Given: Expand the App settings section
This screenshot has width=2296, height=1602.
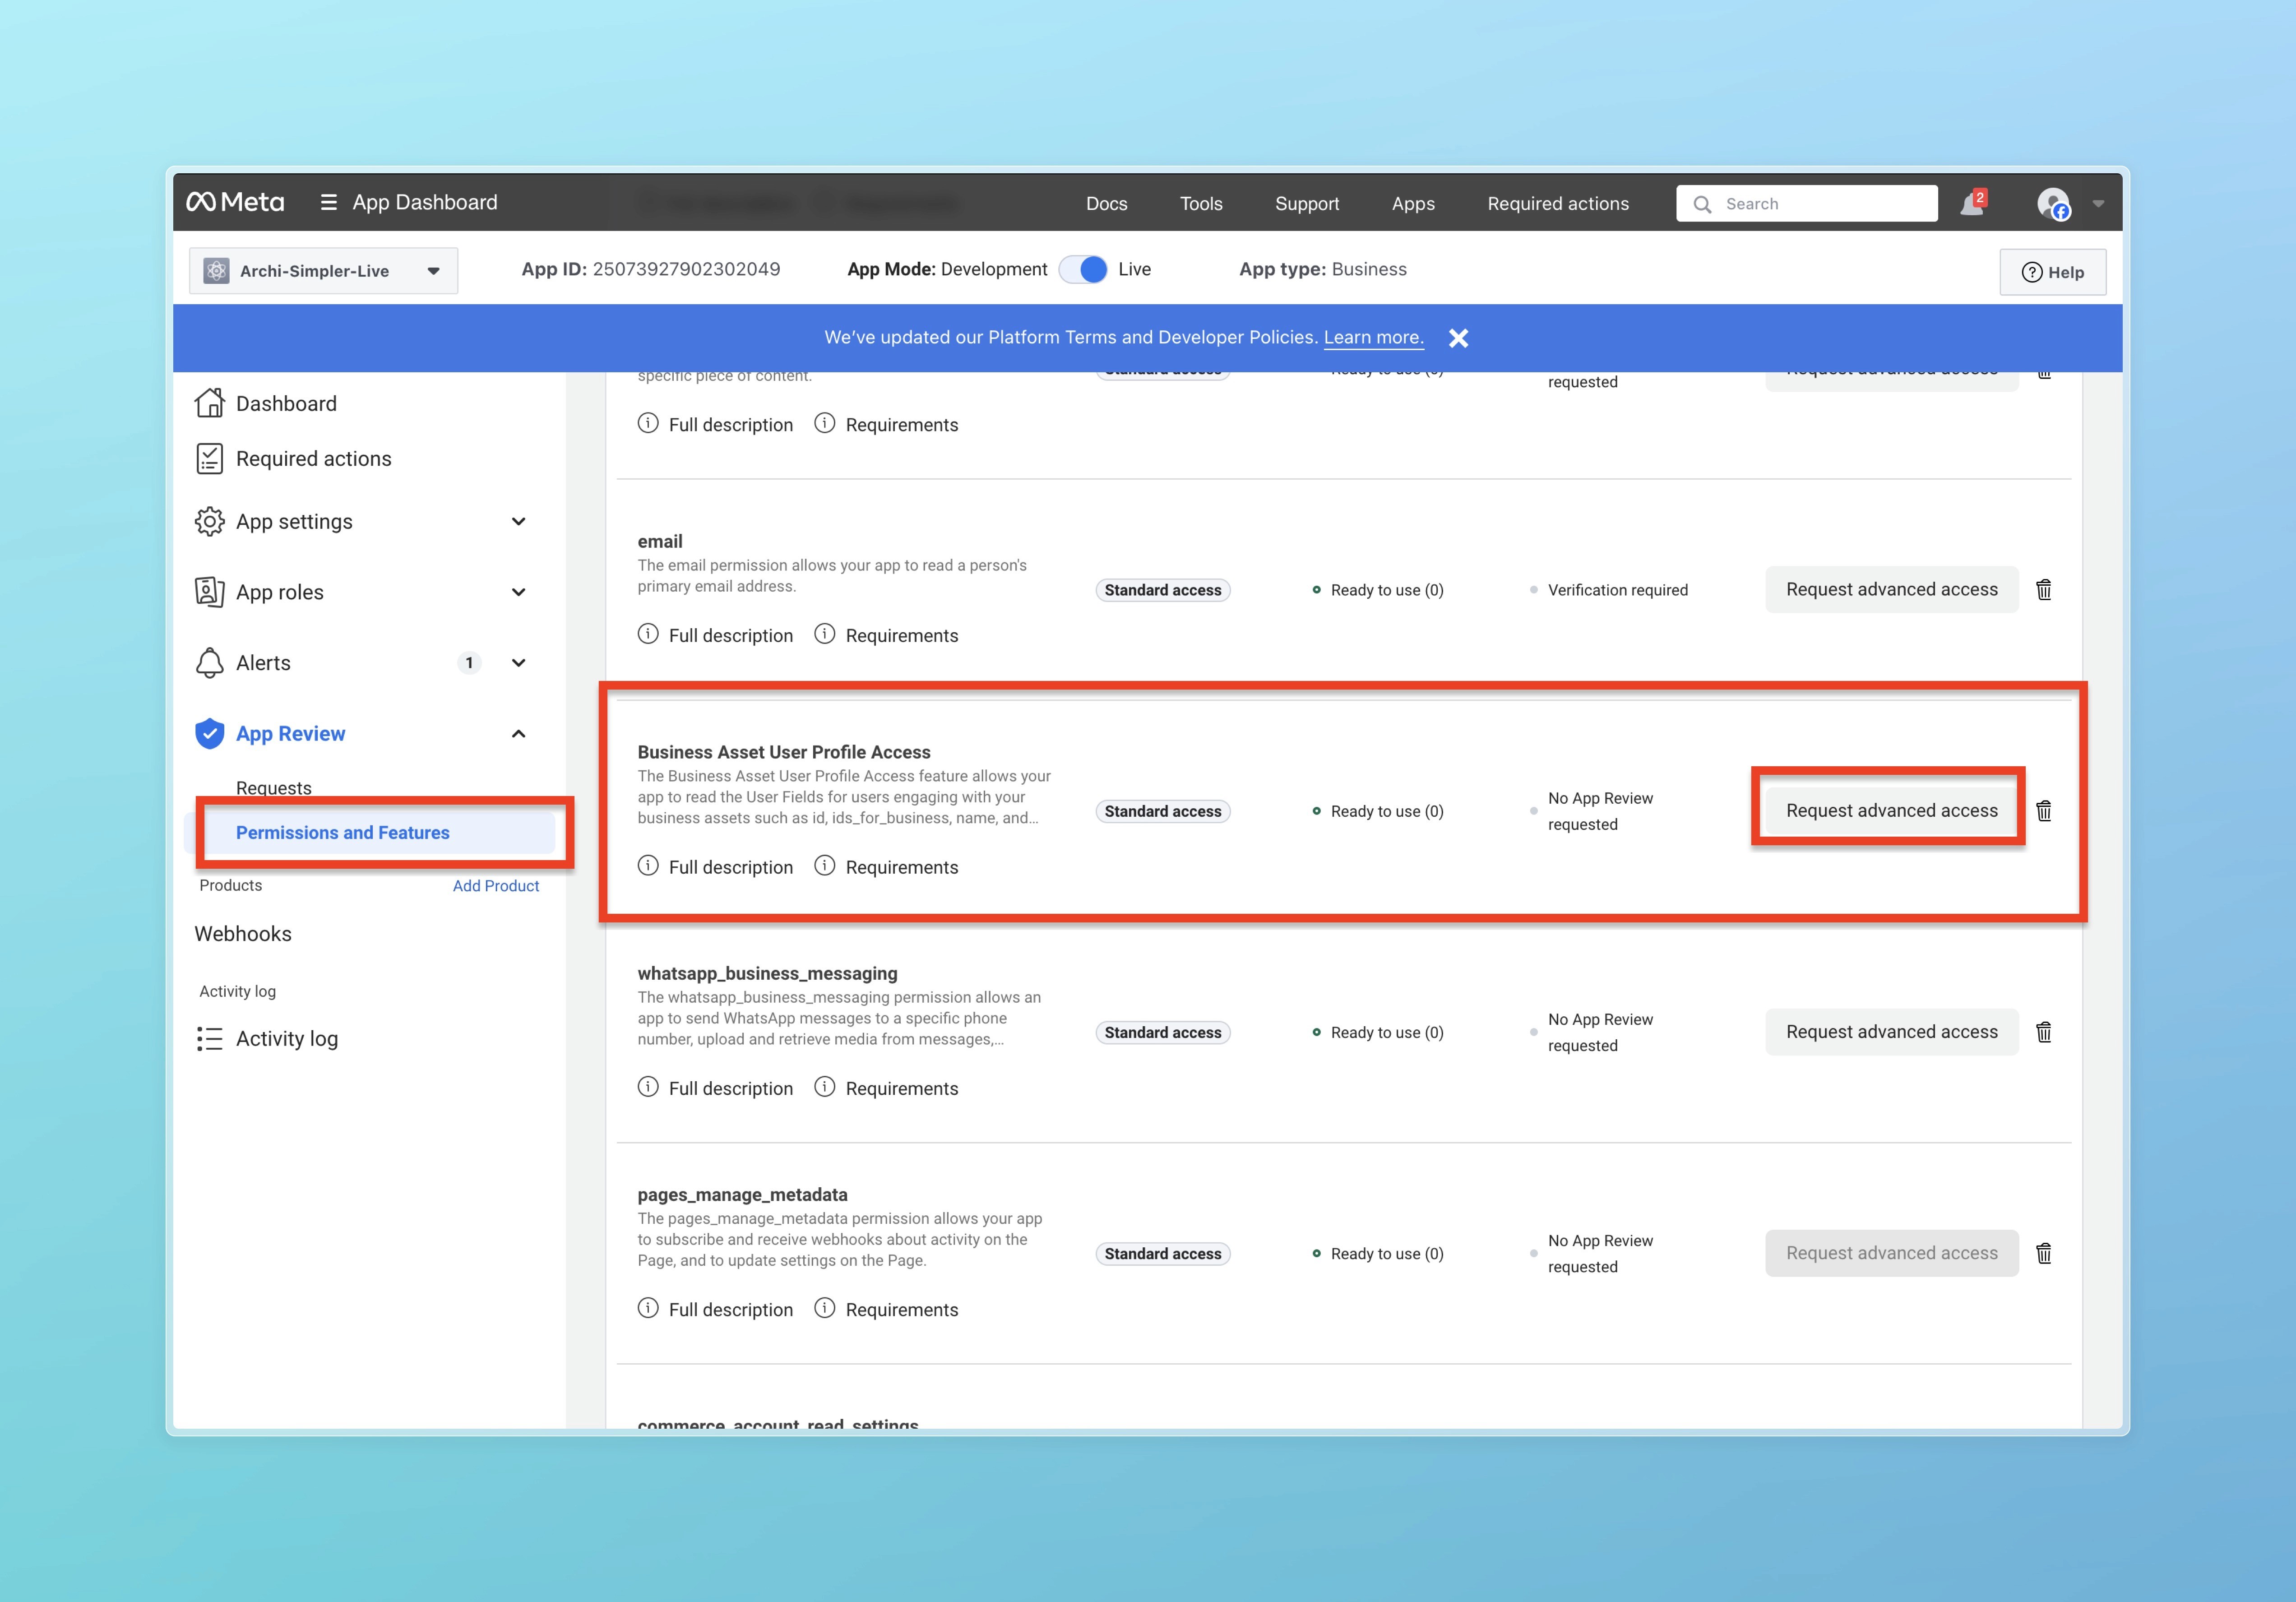Looking at the screenshot, I should 518,522.
